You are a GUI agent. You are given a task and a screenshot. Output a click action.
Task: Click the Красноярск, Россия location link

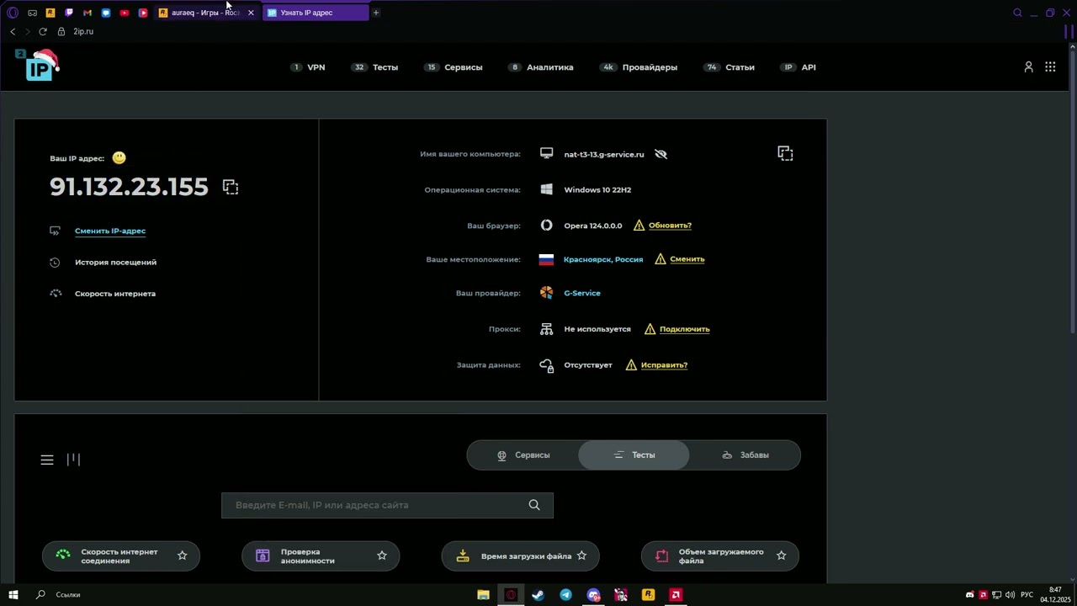point(603,259)
